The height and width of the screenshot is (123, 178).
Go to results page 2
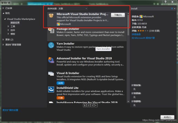[88, 105]
